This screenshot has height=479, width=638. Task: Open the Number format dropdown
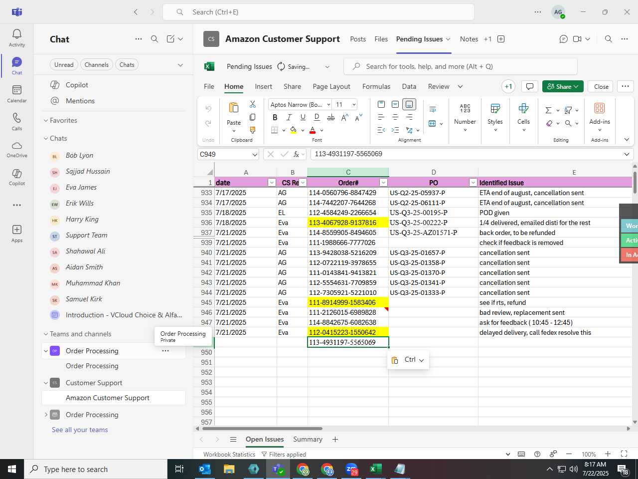465,130
